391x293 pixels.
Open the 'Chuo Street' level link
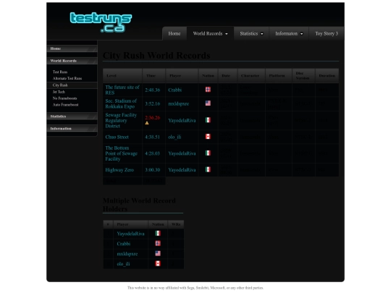click(117, 137)
